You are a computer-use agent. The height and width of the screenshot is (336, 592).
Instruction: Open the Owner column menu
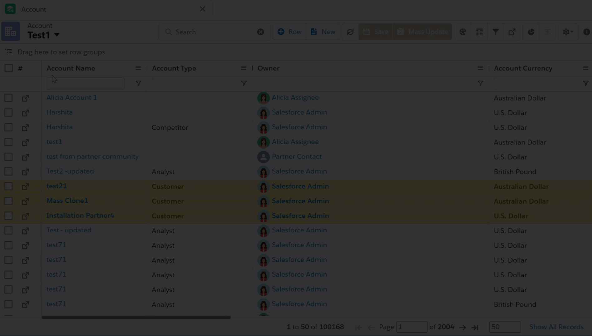coord(480,68)
